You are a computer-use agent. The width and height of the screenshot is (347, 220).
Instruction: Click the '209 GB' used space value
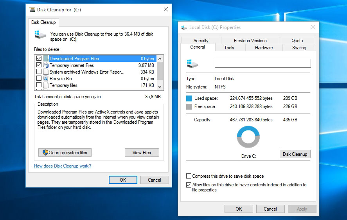coord(290,98)
